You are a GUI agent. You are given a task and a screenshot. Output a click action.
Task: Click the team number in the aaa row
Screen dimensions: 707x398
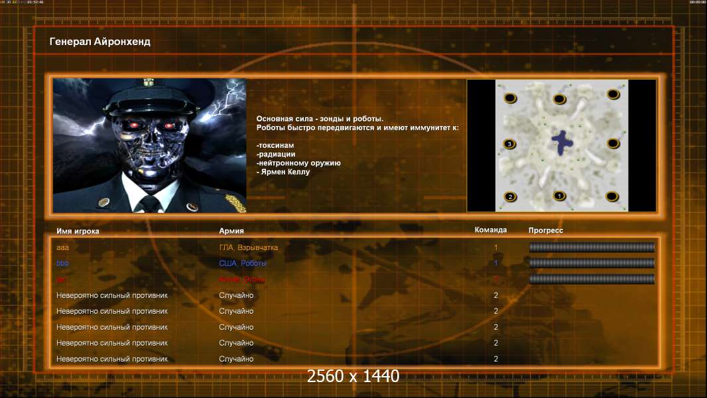pos(495,247)
